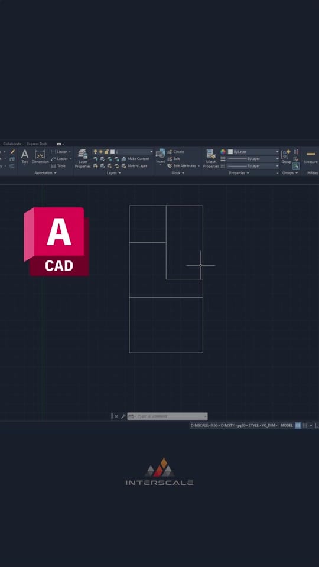Choose the Linear dimension tool
319x567 pixels.
click(59, 152)
